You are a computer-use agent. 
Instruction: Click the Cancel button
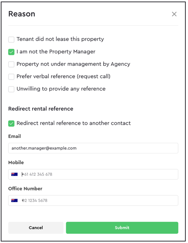[36, 228]
